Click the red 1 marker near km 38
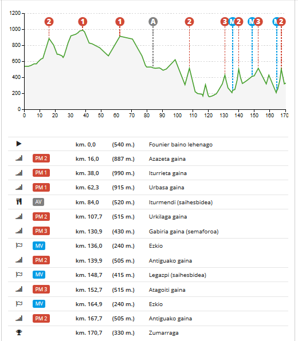This screenshot has height=341, width=298. pos(83,22)
